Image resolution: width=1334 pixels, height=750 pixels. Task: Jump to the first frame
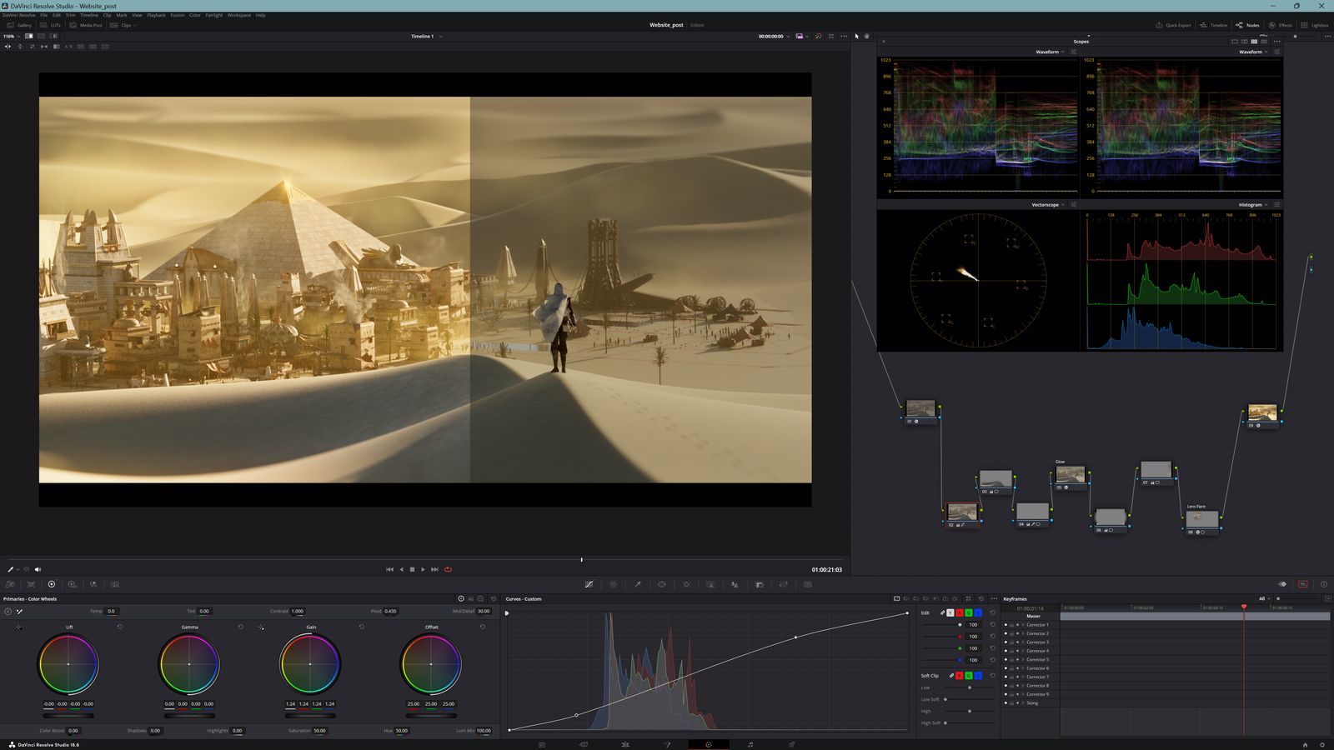tap(389, 569)
